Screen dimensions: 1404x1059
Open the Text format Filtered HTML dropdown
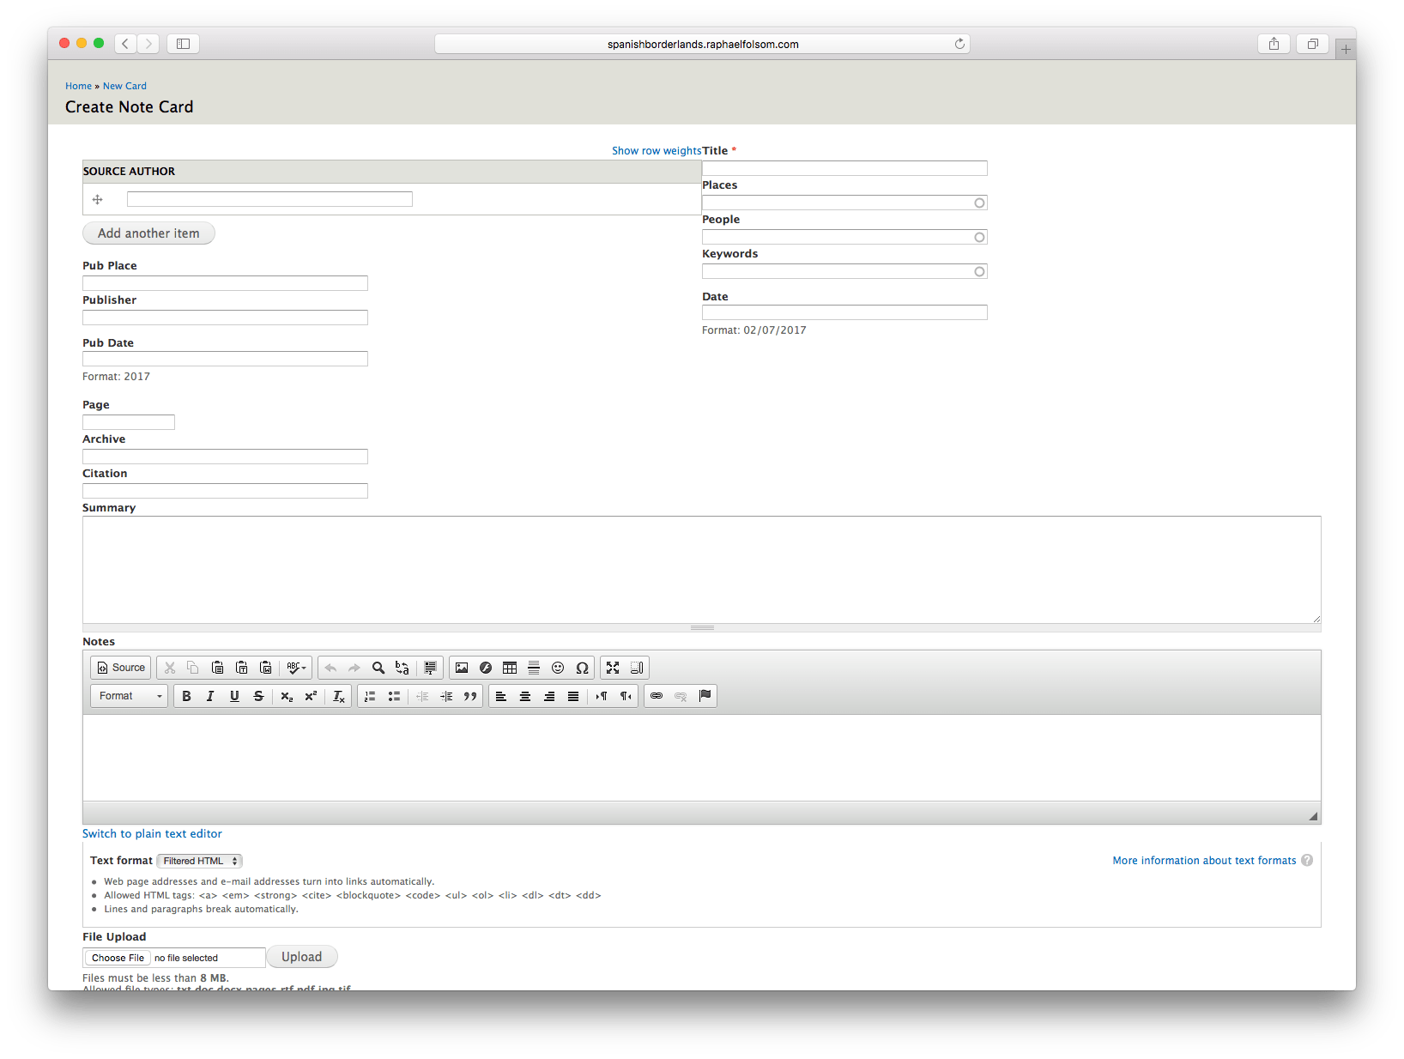[x=200, y=861]
